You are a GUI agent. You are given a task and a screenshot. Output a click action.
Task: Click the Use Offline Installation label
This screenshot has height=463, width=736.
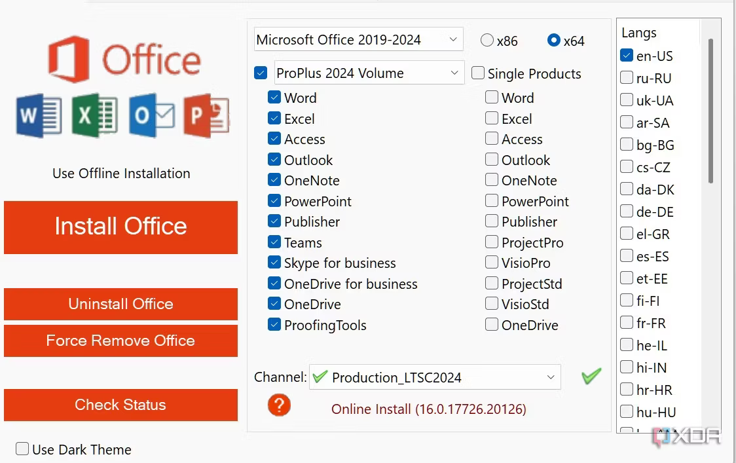pyautogui.click(x=121, y=174)
